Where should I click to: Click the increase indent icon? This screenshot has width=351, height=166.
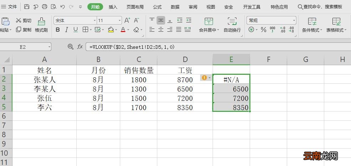[x=189, y=20]
